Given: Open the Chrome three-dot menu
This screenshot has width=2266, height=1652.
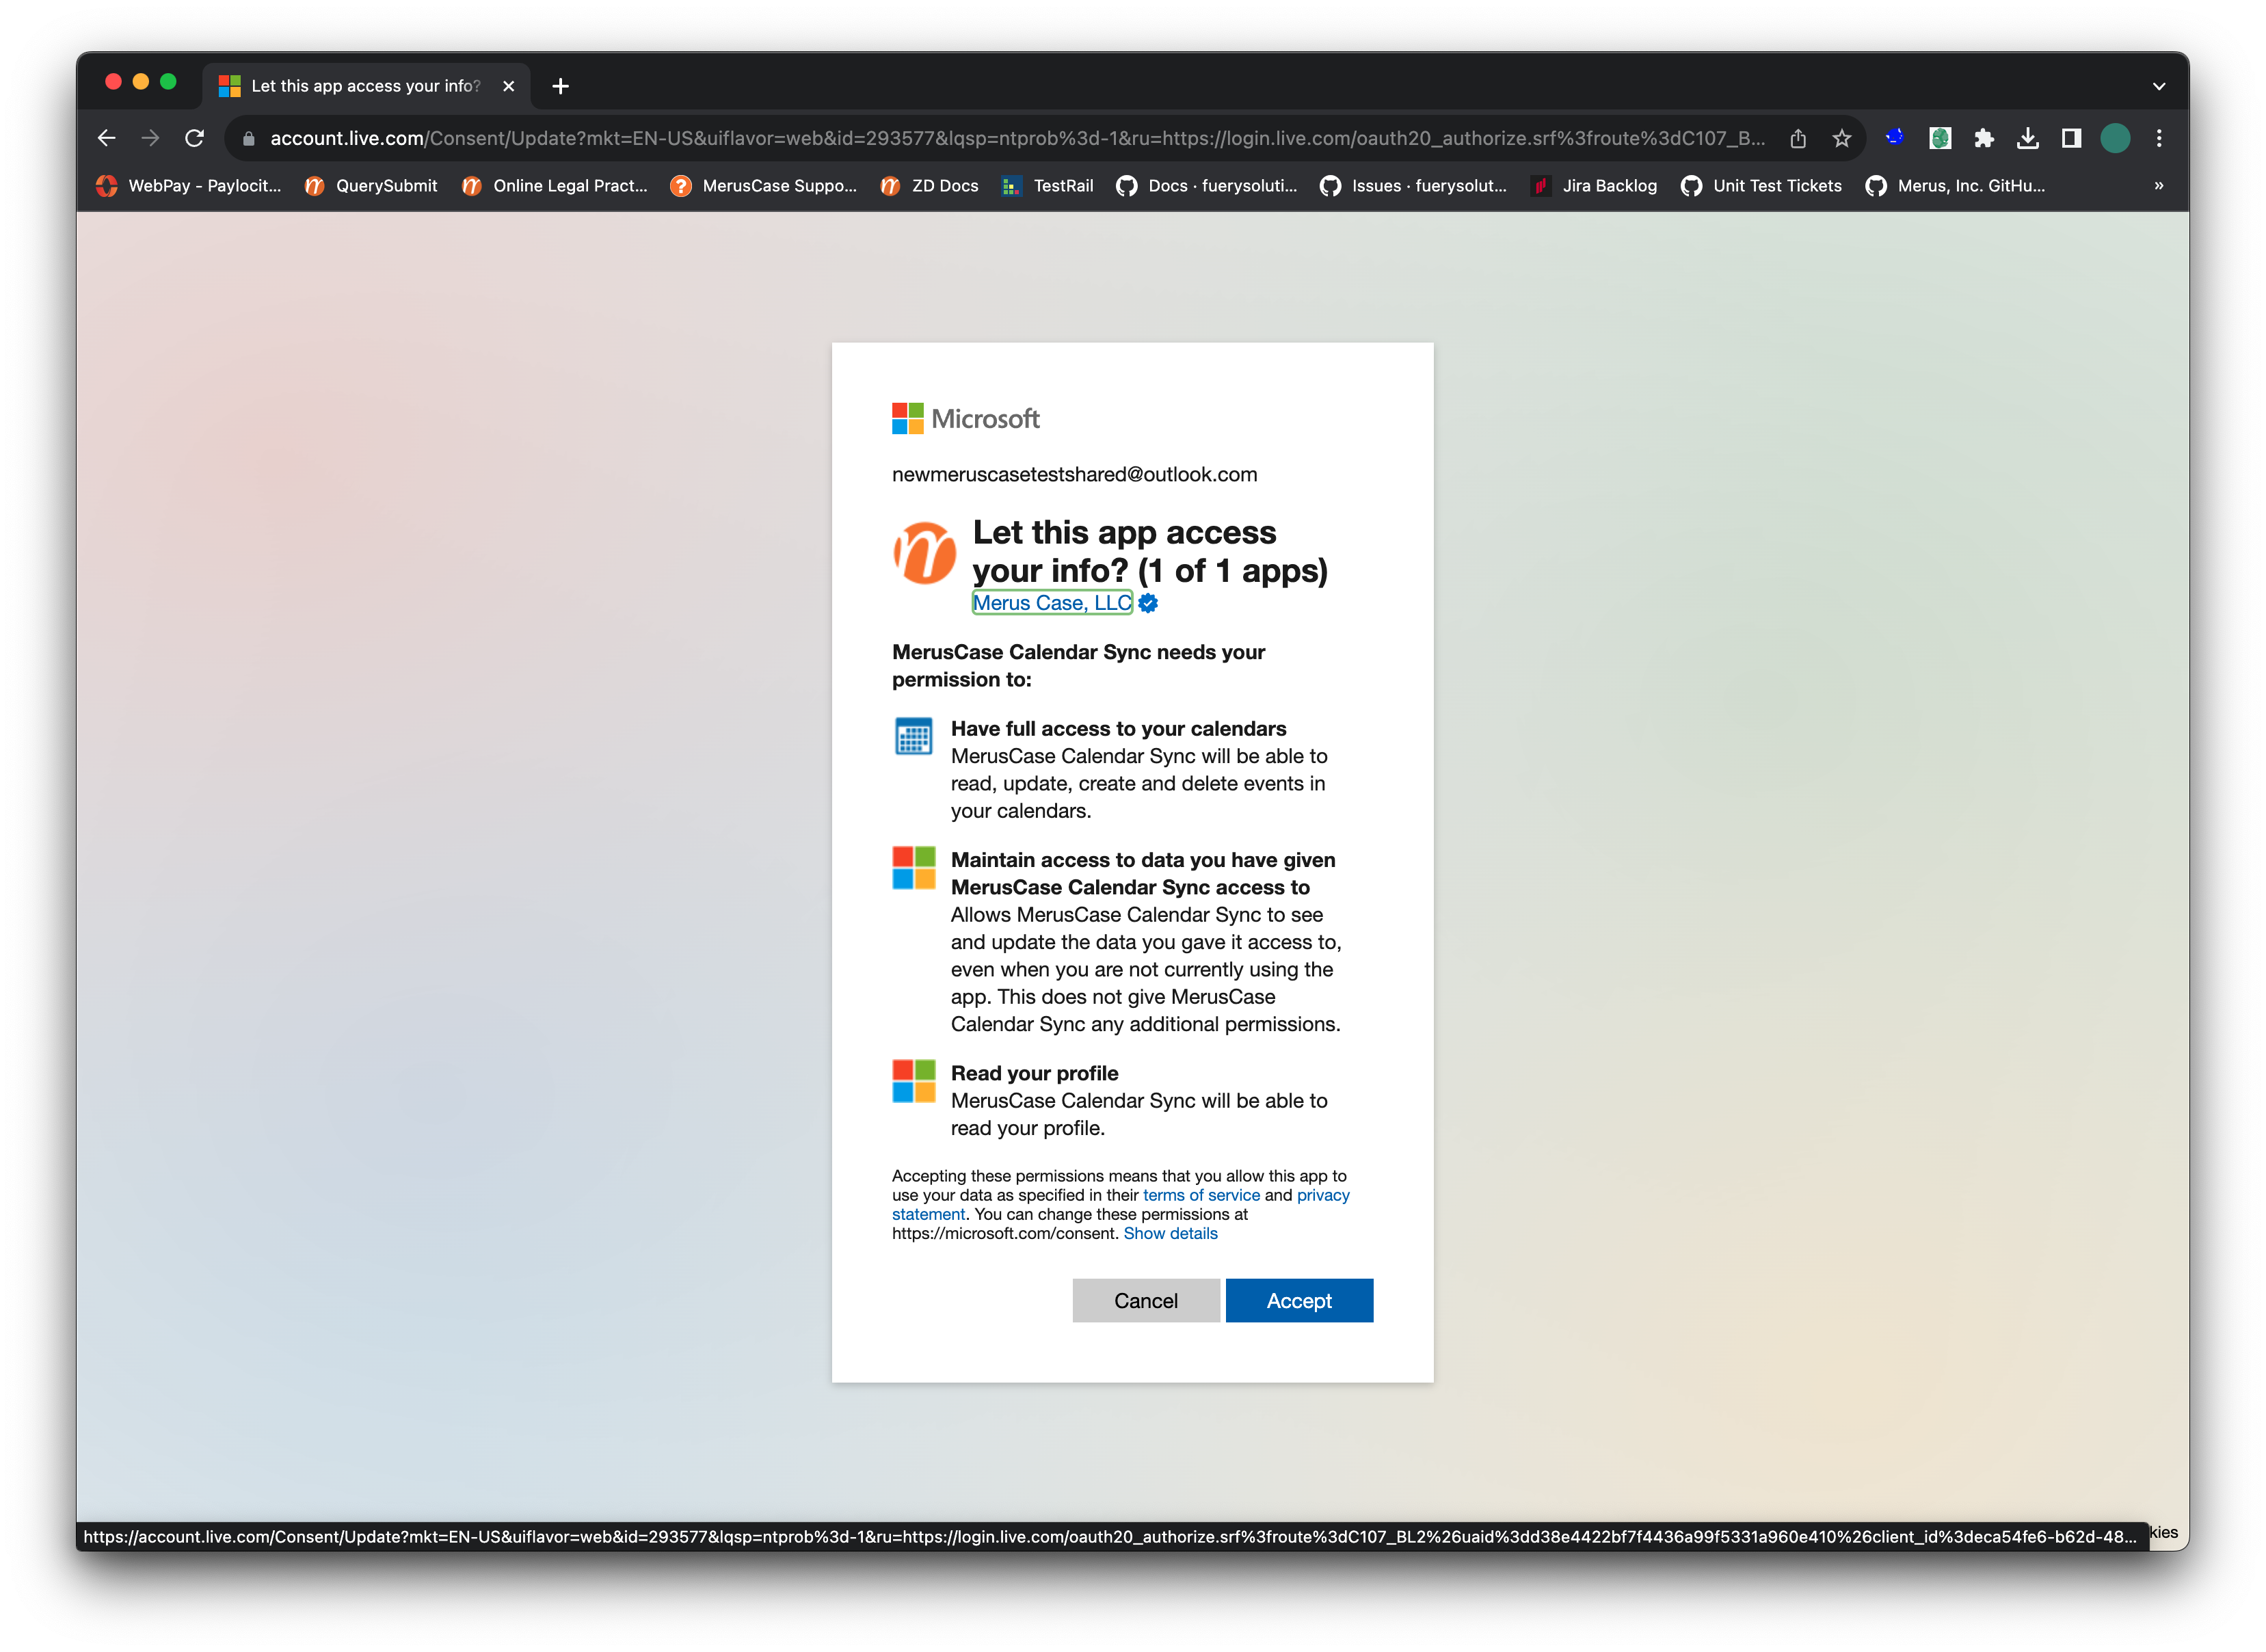Looking at the screenshot, I should 2159,138.
